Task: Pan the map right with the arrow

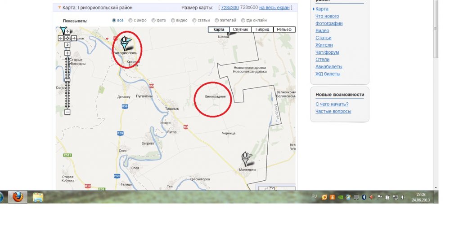Action: coord(74,38)
